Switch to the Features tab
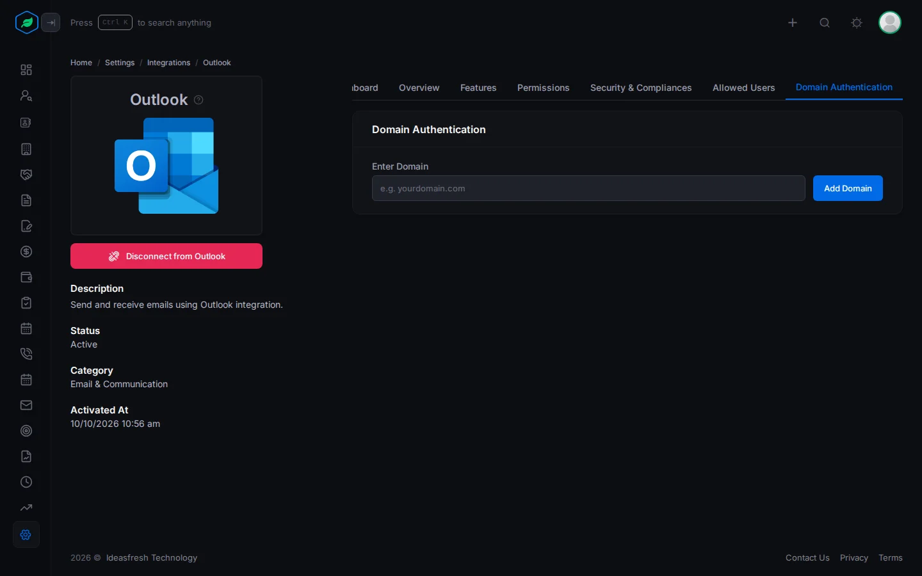 [x=478, y=88]
